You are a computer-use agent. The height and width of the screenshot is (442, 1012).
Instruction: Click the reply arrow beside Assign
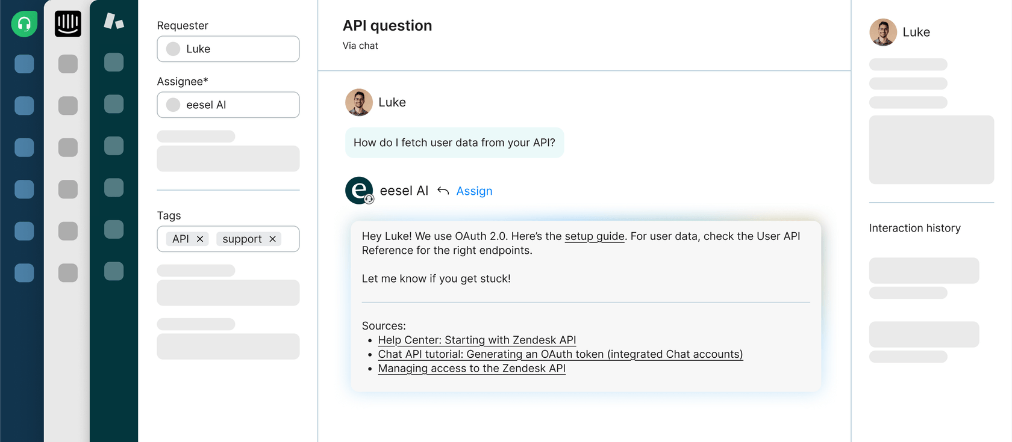[x=443, y=191]
